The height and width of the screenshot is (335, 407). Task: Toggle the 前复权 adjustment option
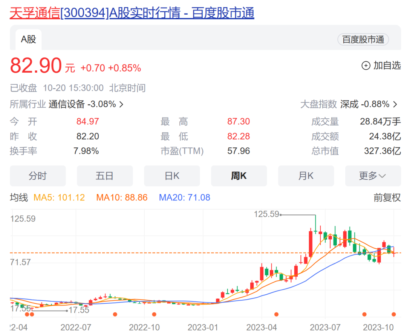(x=387, y=198)
